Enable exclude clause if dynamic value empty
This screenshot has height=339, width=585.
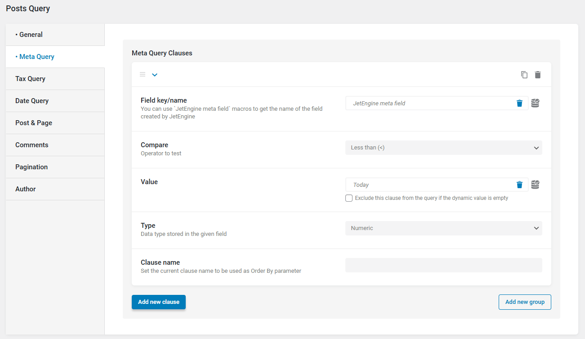pos(349,198)
